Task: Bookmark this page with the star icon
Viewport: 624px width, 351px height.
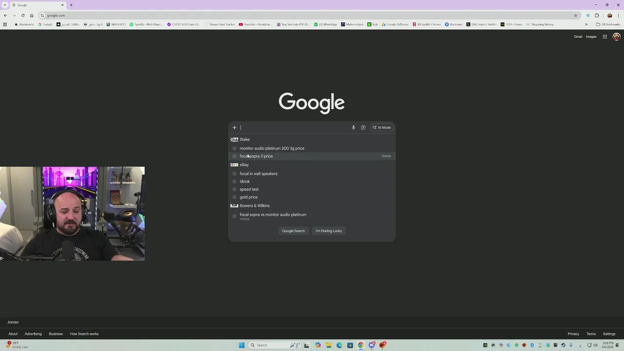Action: (x=576, y=16)
